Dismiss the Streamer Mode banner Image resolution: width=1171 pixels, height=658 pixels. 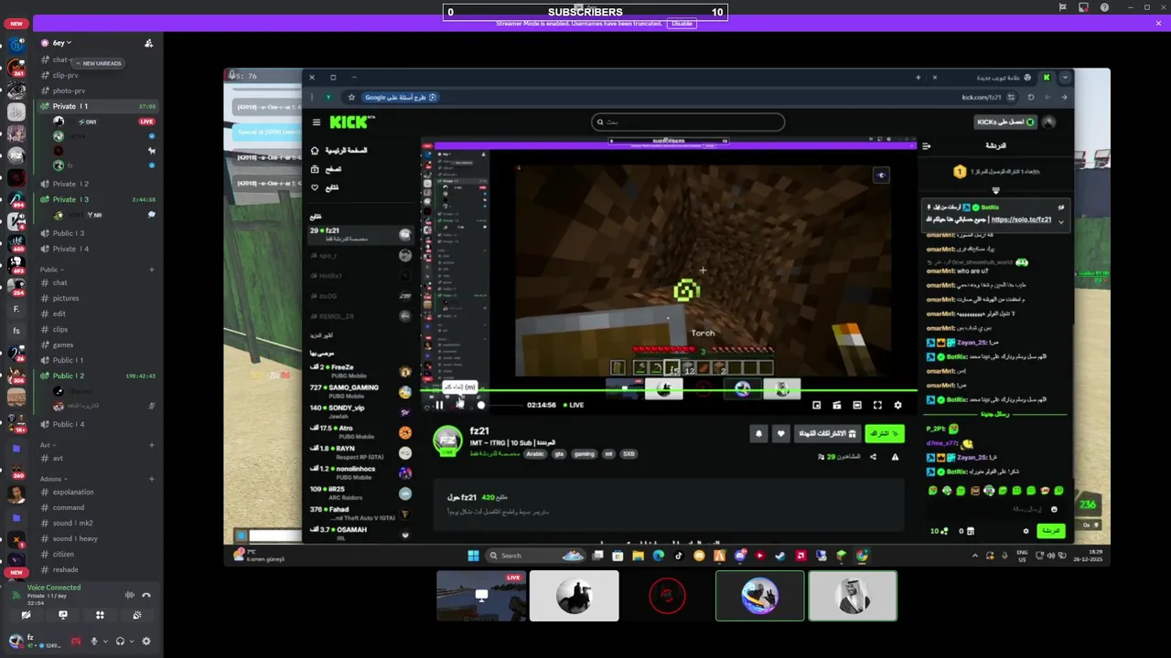[1158, 23]
